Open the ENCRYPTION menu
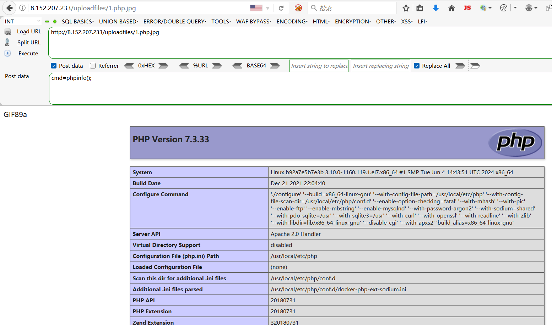Viewport: 552px width, 325px height. coord(353,21)
